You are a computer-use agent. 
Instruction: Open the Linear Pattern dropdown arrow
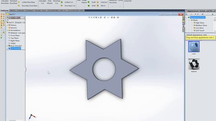click(84, 6)
